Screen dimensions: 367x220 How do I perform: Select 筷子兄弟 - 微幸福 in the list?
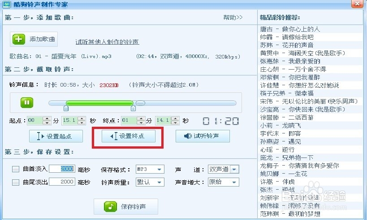(x=311, y=93)
